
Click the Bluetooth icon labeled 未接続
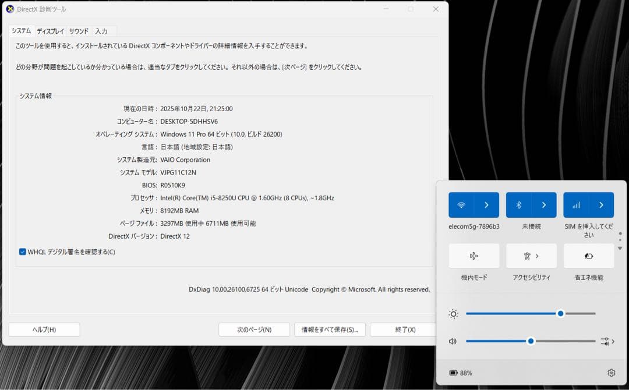click(x=520, y=204)
